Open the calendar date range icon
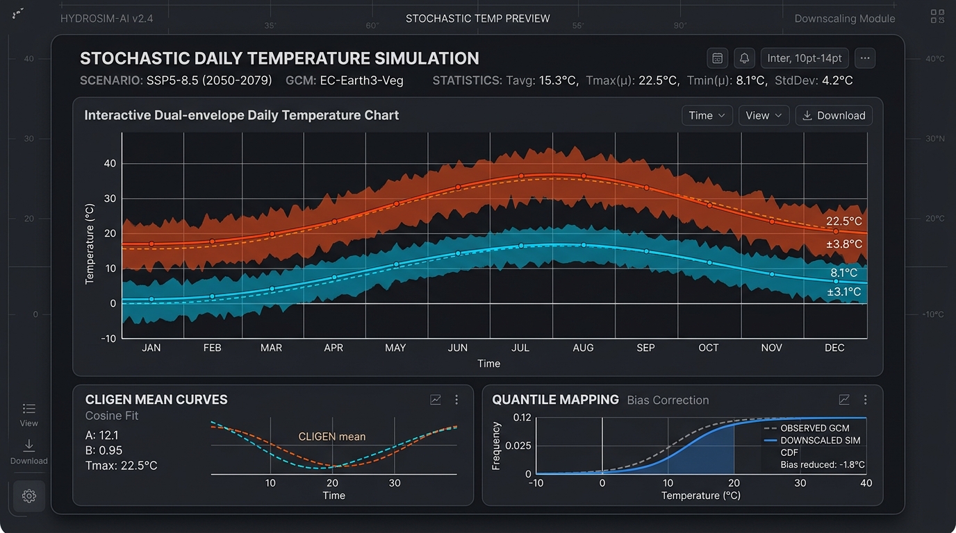 (x=718, y=58)
